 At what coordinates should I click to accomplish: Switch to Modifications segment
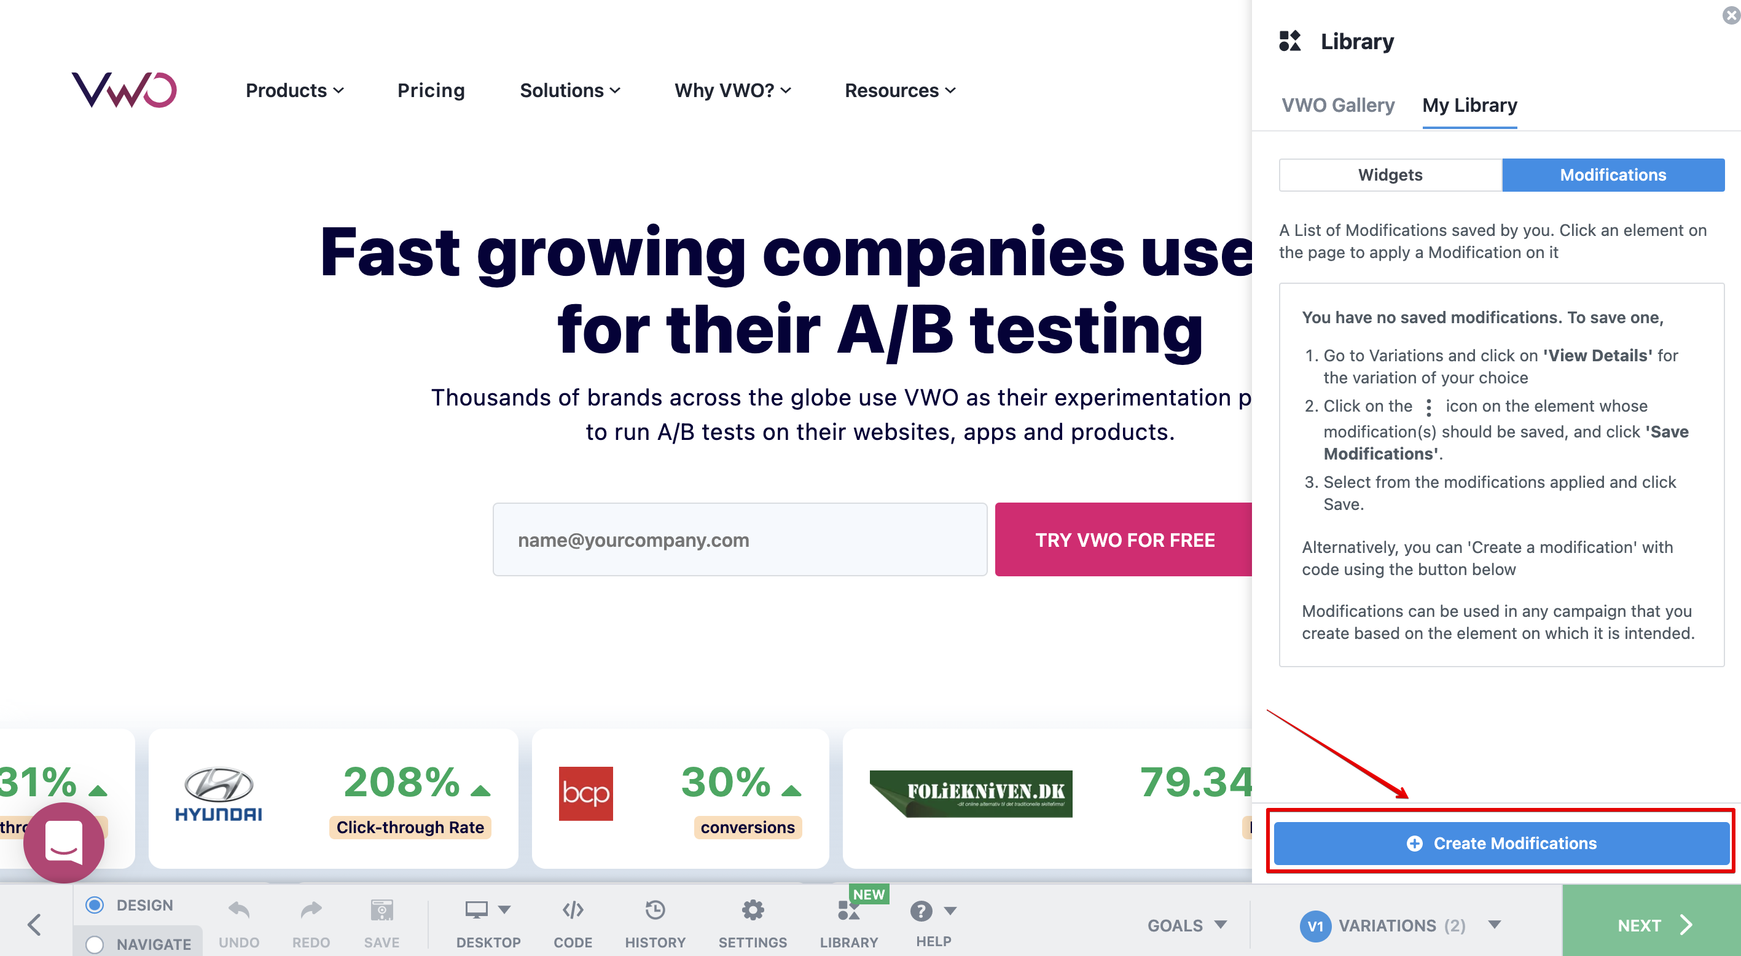(x=1613, y=174)
